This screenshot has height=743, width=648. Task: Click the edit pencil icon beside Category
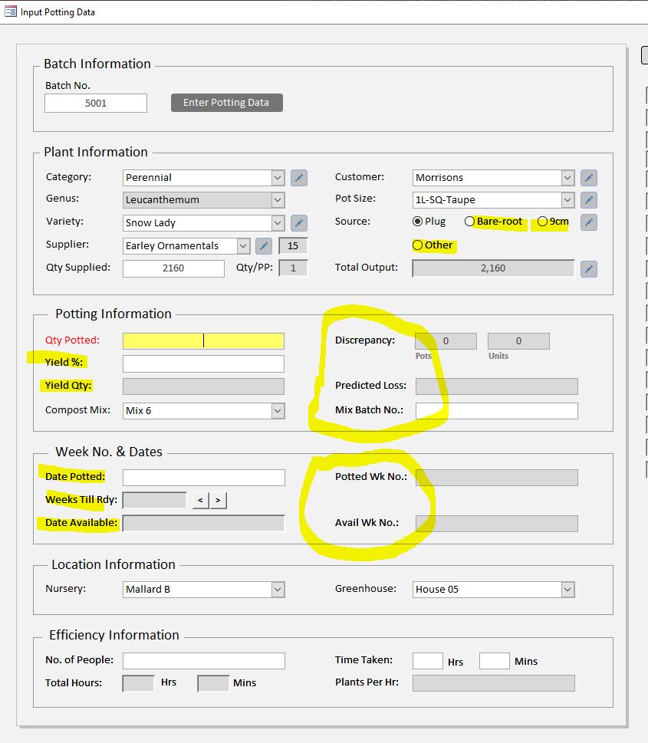point(299,178)
